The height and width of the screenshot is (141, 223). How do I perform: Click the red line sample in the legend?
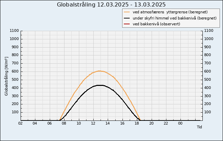[127, 24]
